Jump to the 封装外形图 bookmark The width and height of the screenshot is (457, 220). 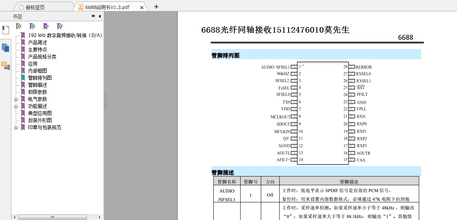40,120
